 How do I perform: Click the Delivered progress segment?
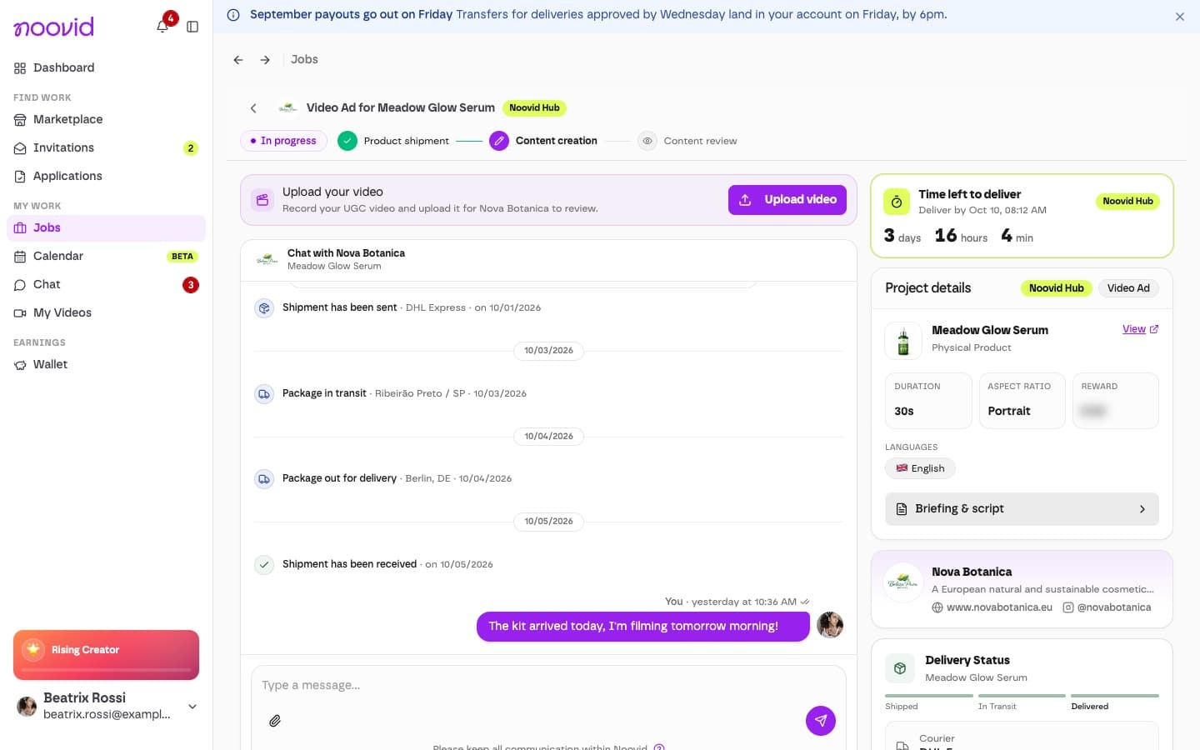[1115, 696]
